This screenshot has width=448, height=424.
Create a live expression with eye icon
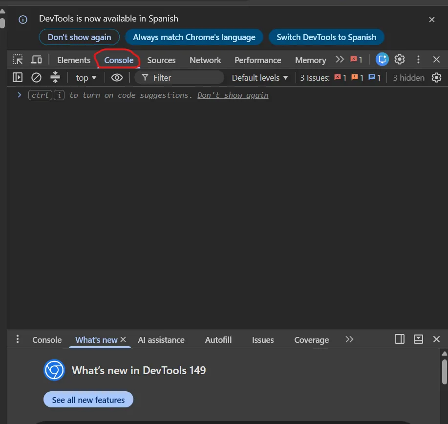[117, 77]
